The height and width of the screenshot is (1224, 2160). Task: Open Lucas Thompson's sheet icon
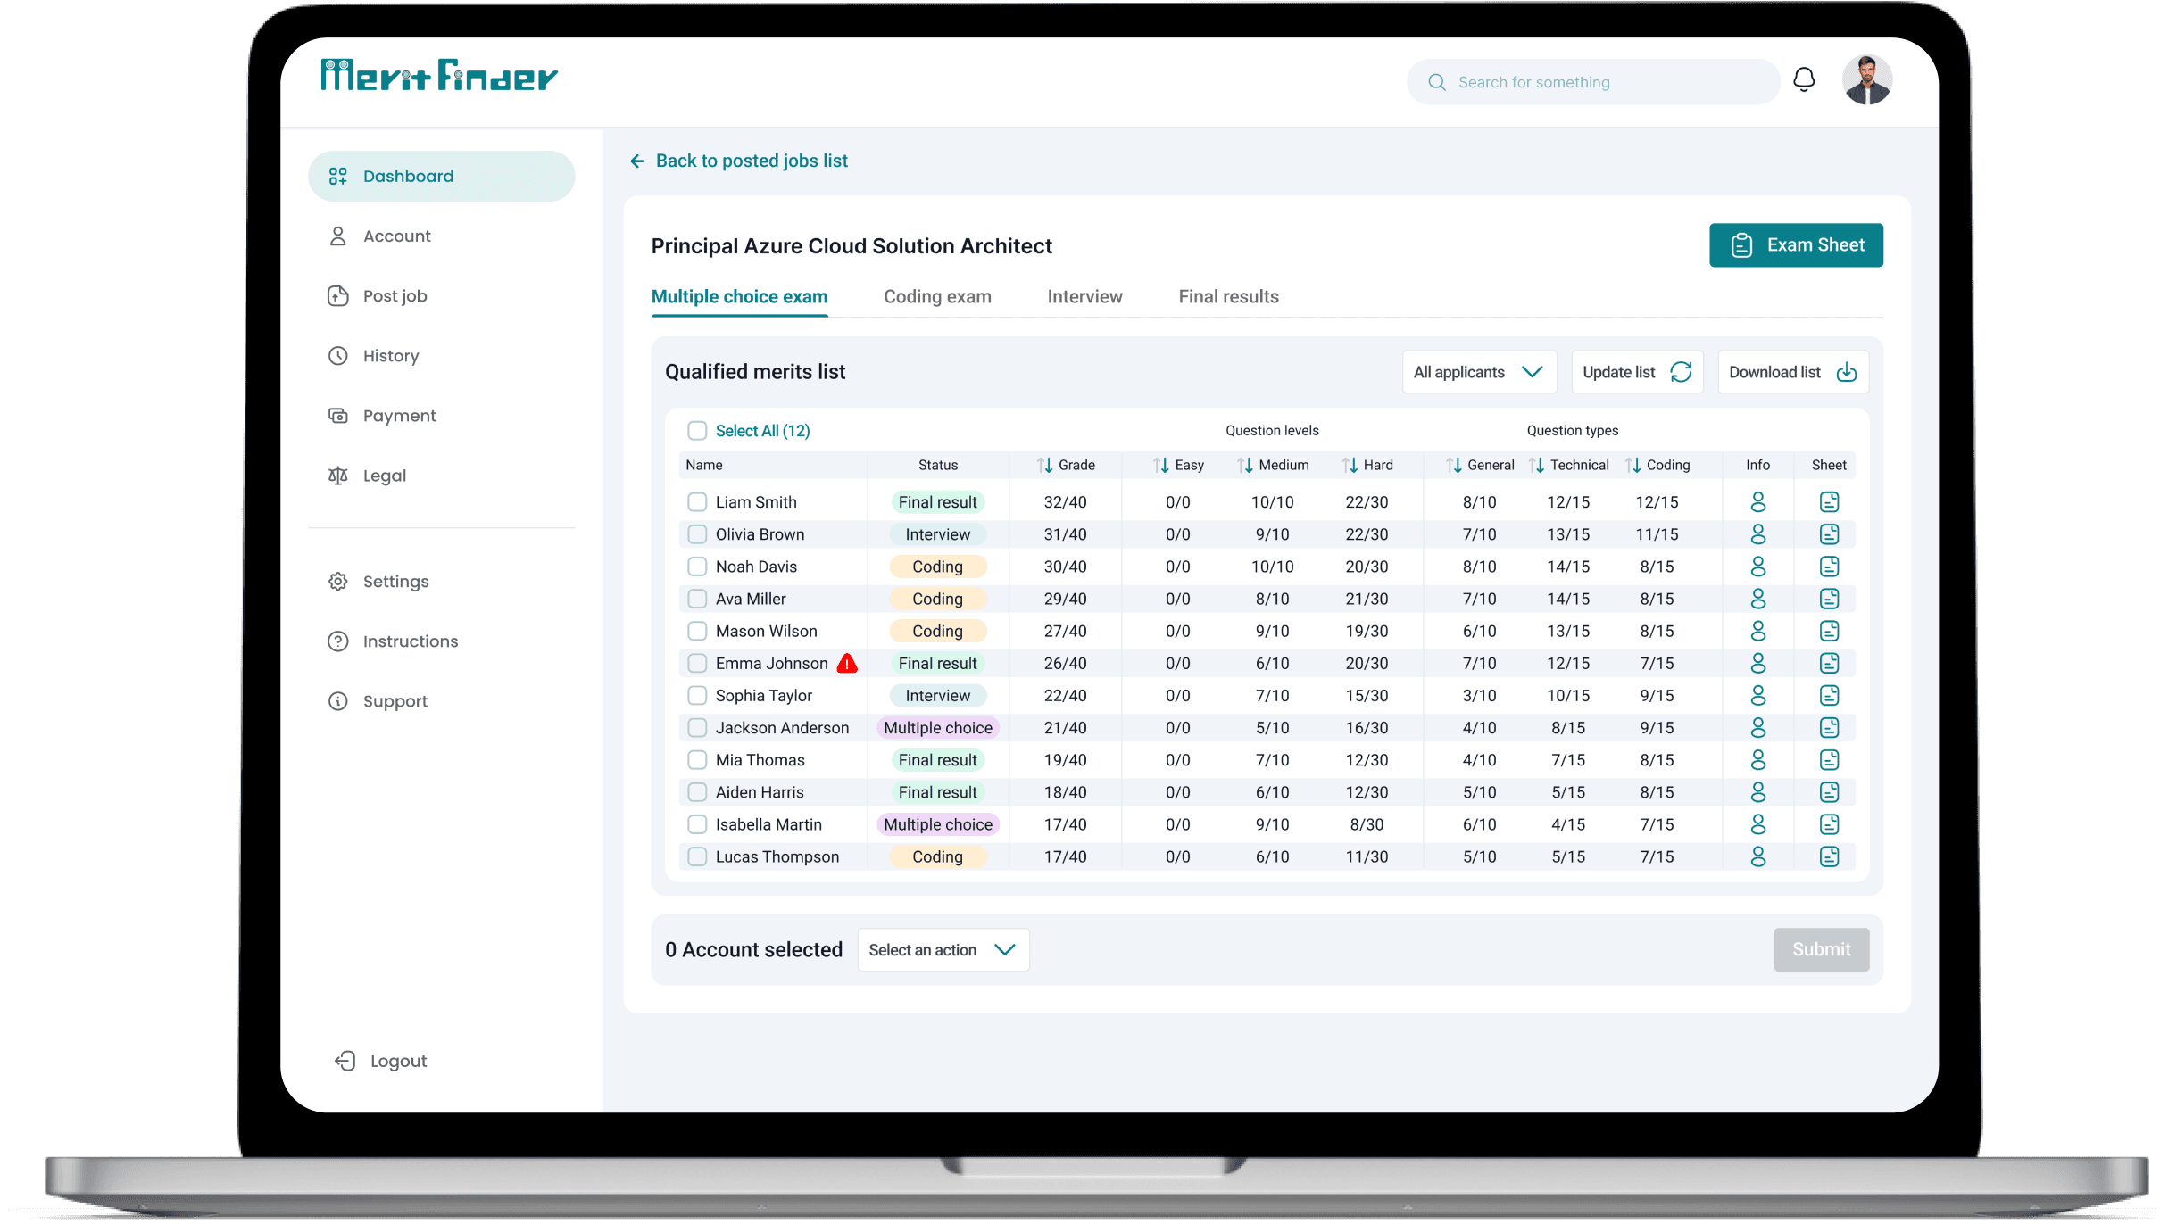1829,856
